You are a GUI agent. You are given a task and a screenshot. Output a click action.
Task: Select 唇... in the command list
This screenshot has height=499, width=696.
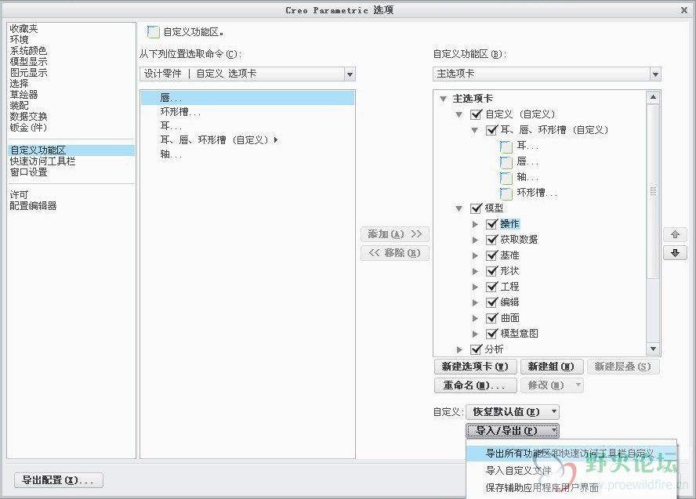[x=248, y=98]
